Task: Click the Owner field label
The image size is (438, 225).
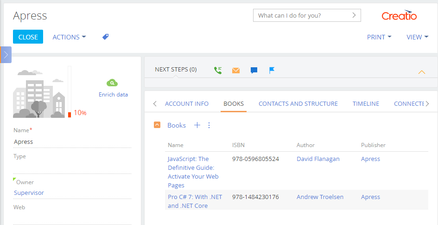Action: [x=25, y=182]
